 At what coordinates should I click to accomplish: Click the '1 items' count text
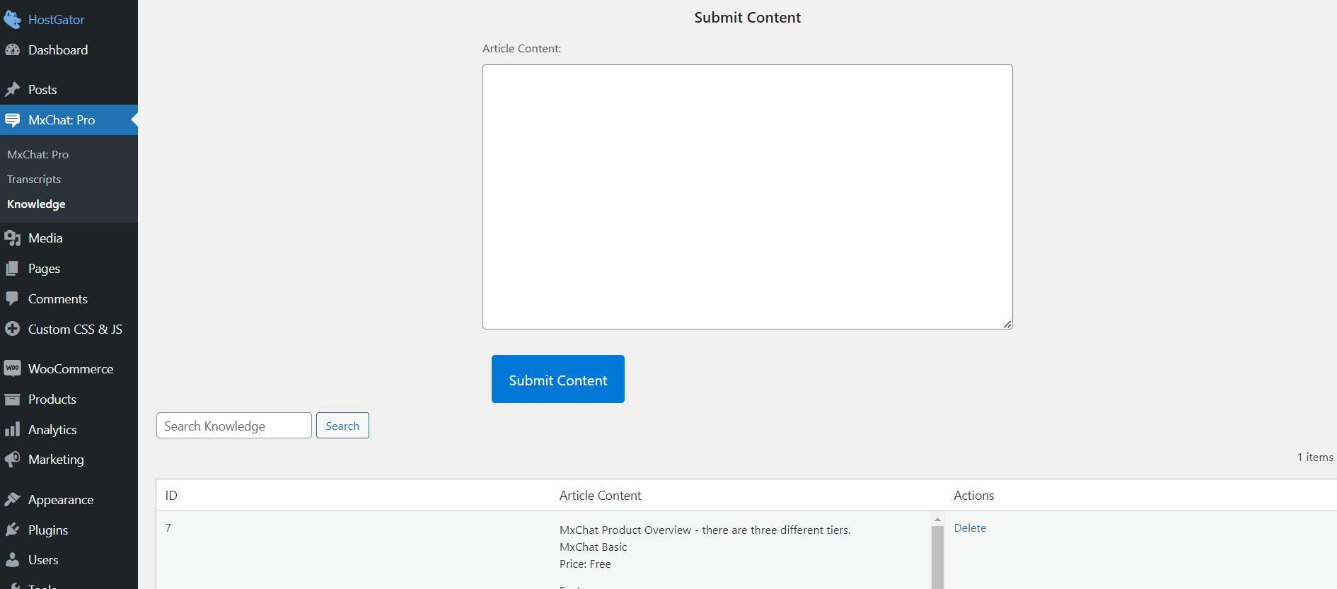1315,457
